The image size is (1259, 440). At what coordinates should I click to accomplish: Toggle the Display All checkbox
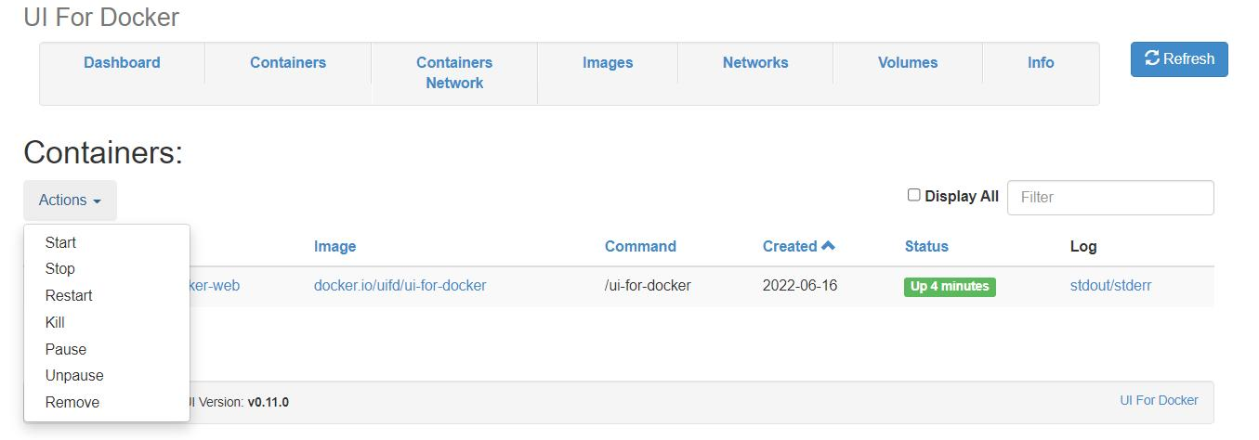pos(913,195)
